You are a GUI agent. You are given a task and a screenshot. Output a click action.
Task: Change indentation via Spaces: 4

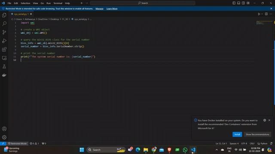234,143
